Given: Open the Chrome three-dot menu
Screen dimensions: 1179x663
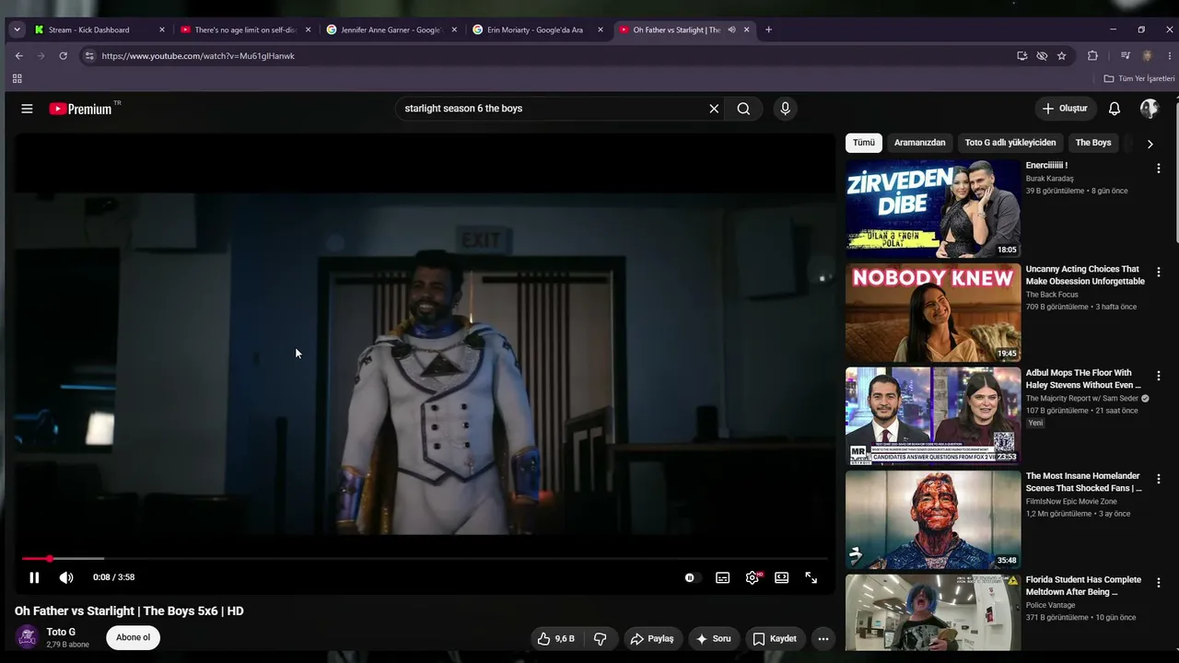Looking at the screenshot, I should pyautogui.click(x=1170, y=56).
